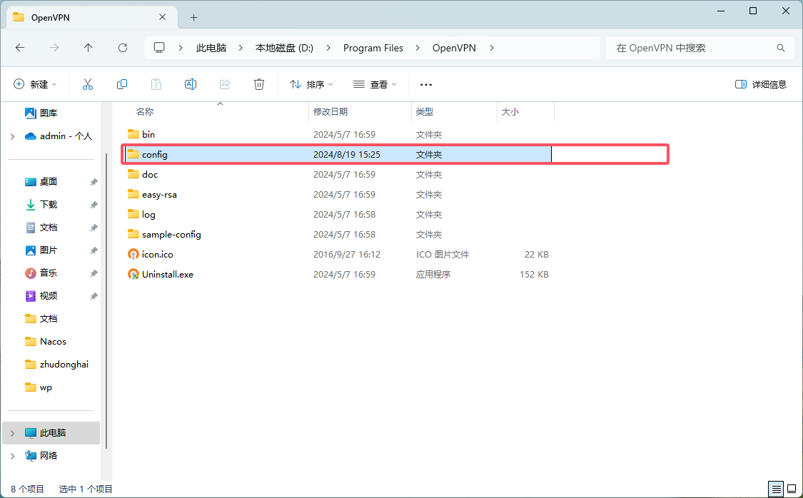Click the search magnifier icon
803x498 pixels.
pyautogui.click(x=780, y=48)
